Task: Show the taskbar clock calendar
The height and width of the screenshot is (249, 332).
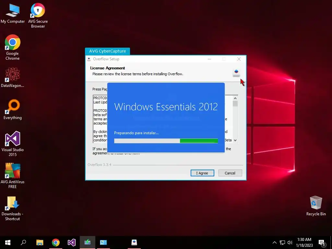Action: click(x=304, y=243)
